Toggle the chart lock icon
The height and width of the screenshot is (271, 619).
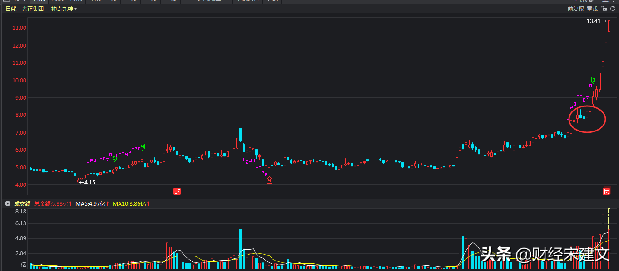pos(604,9)
